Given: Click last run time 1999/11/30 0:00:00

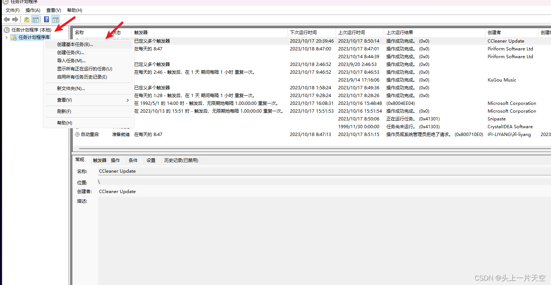Looking at the screenshot, I should tap(359, 127).
